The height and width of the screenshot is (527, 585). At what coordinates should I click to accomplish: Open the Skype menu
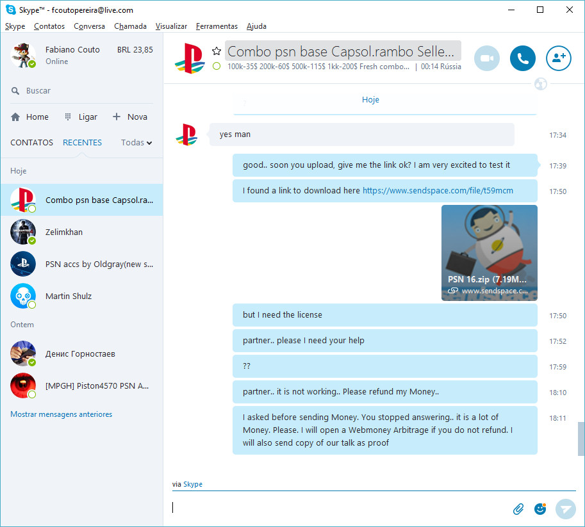point(15,26)
